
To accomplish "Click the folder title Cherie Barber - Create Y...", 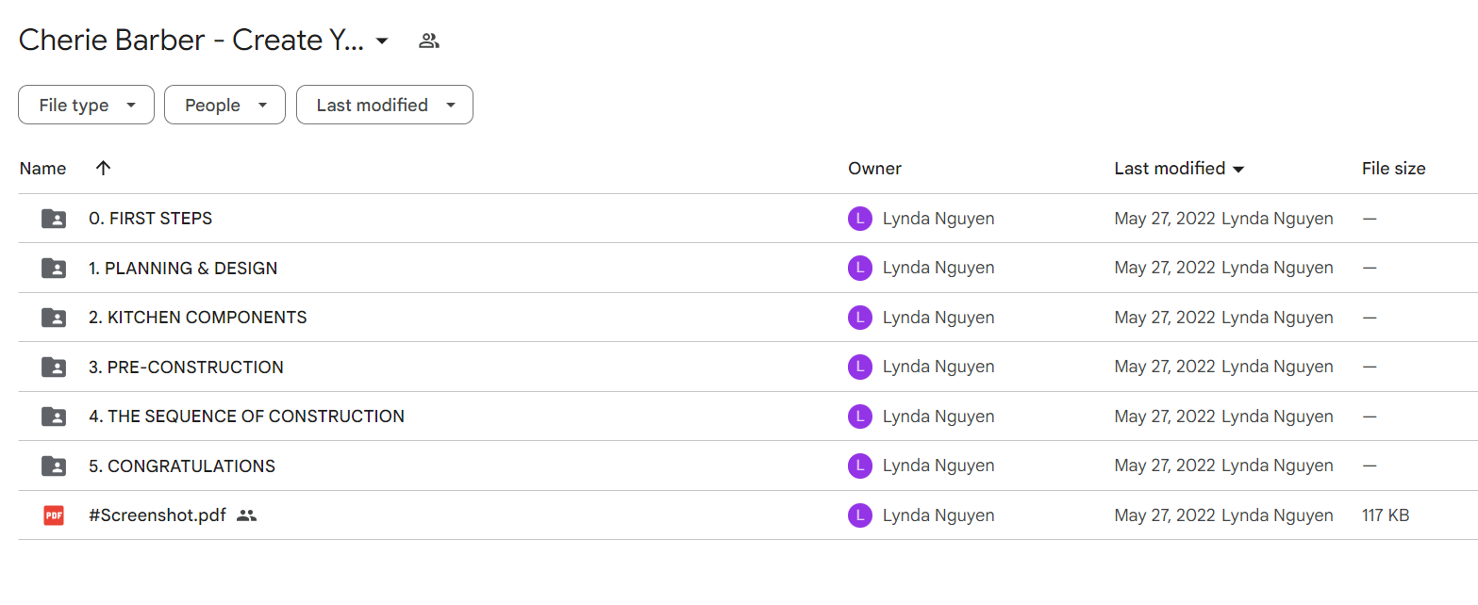I will [191, 41].
